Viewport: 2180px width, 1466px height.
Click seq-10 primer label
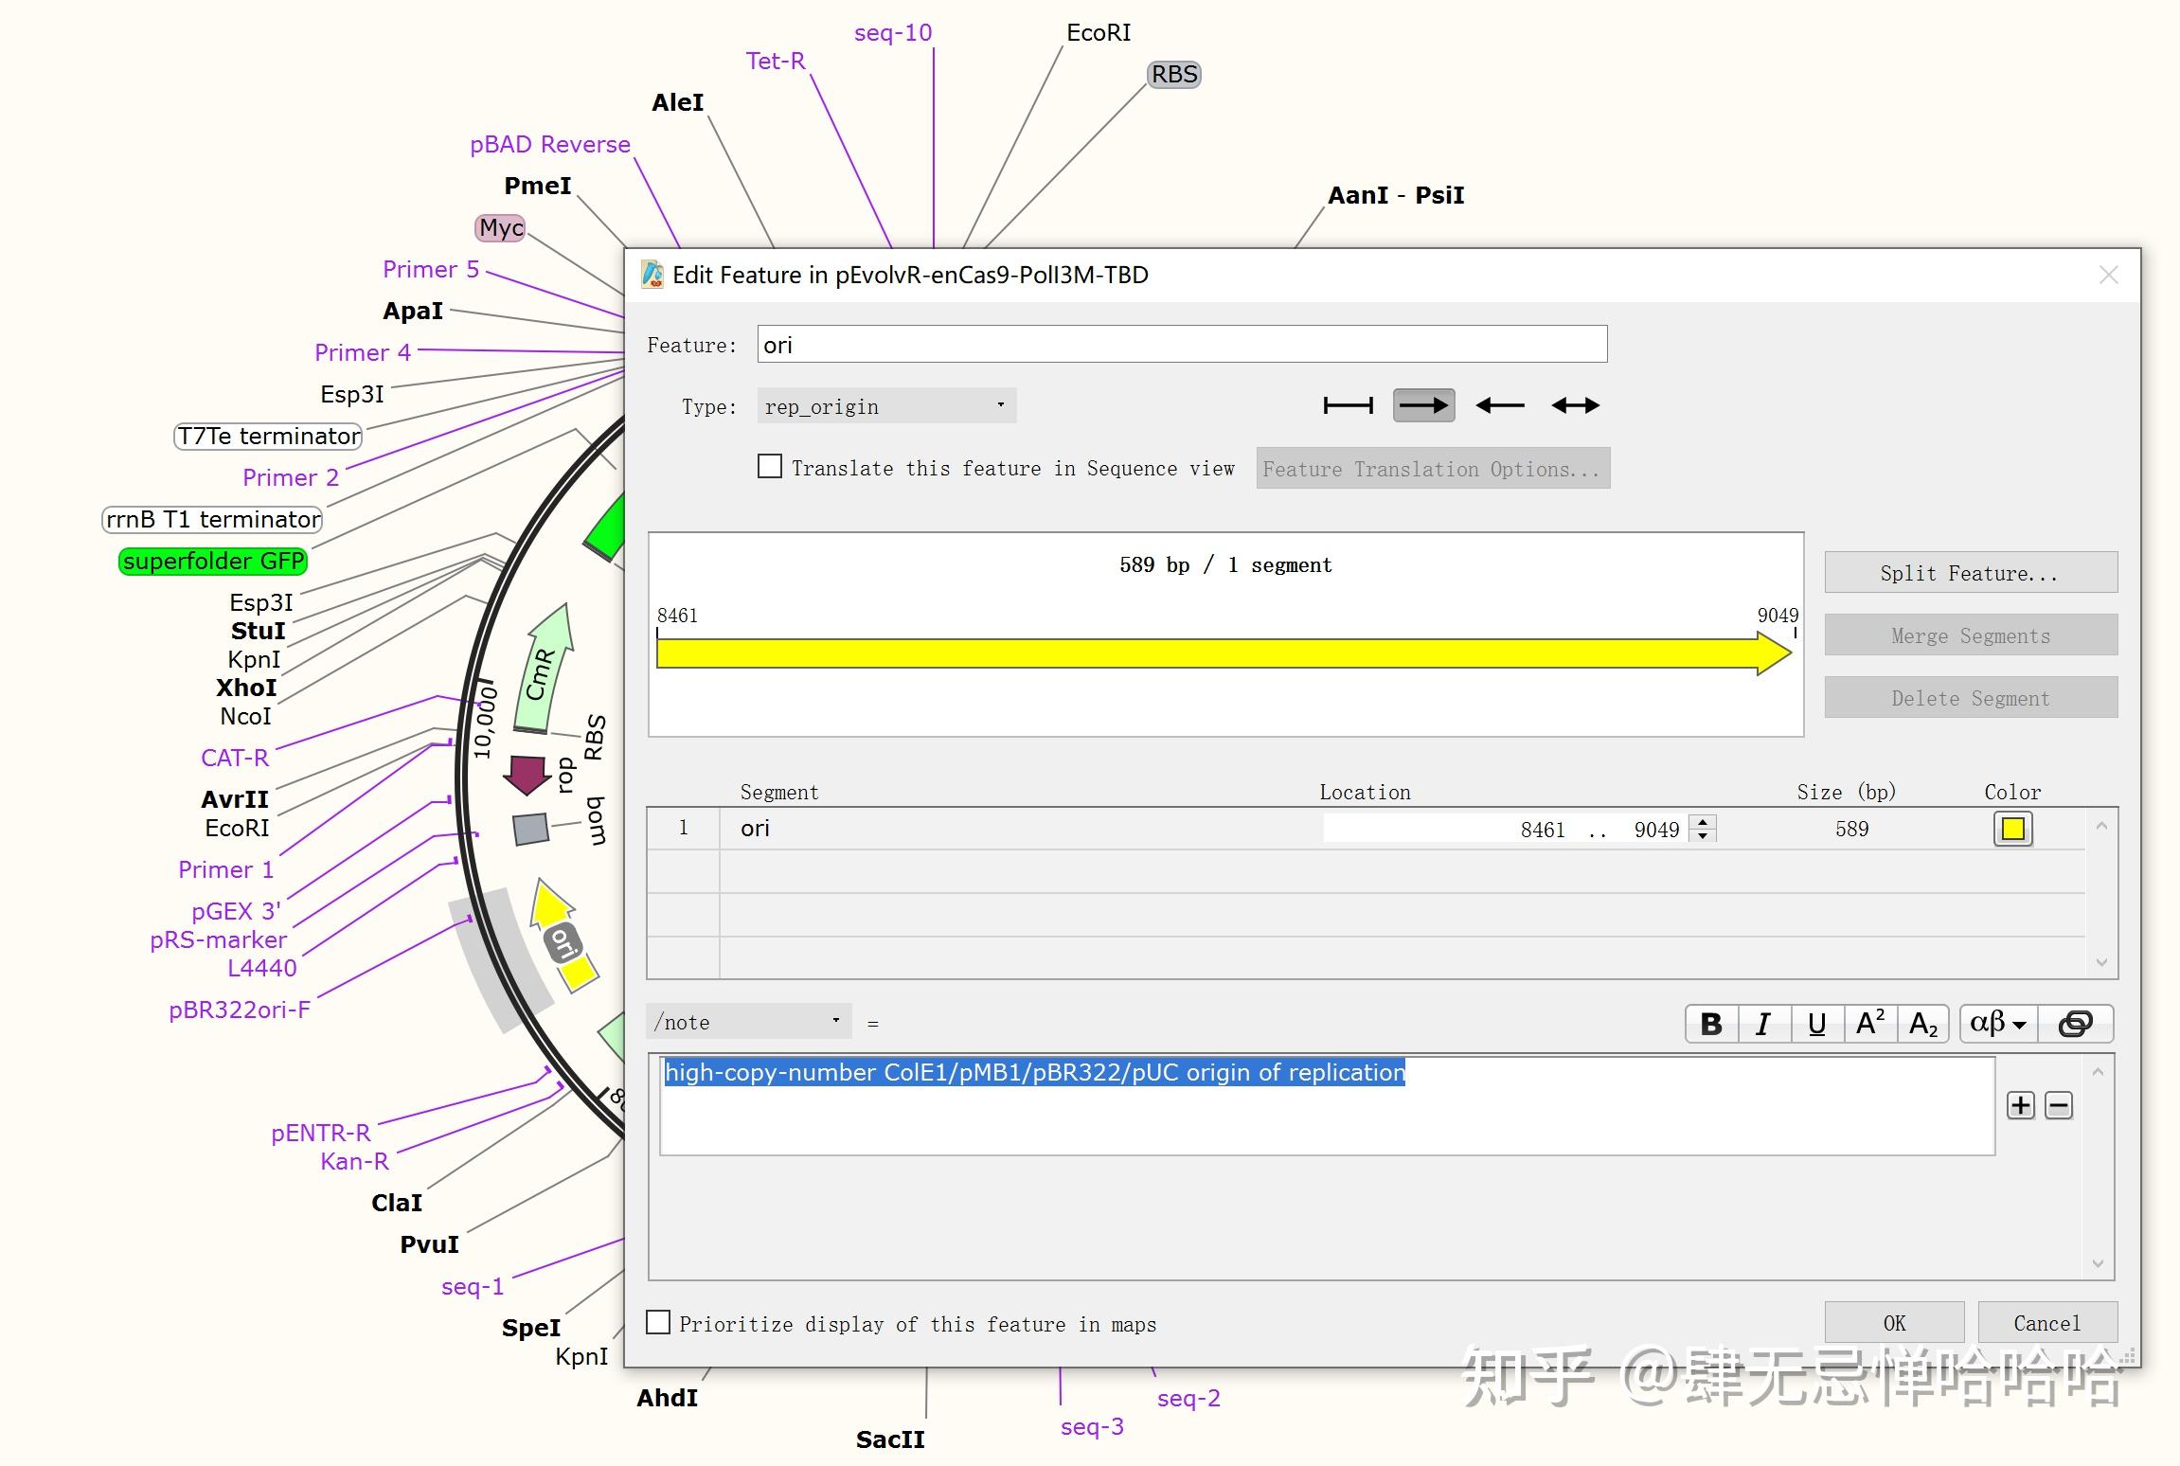point(893,32)
